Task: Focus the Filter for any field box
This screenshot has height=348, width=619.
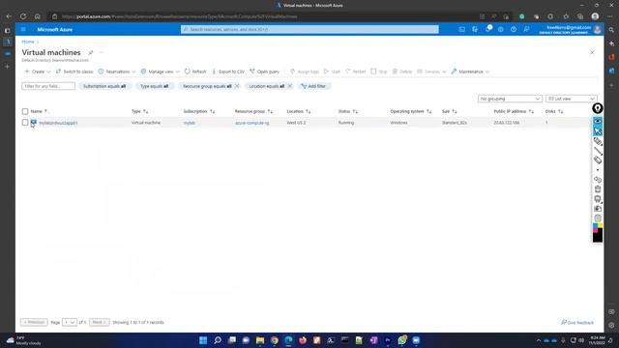Action: pos(48,86)
